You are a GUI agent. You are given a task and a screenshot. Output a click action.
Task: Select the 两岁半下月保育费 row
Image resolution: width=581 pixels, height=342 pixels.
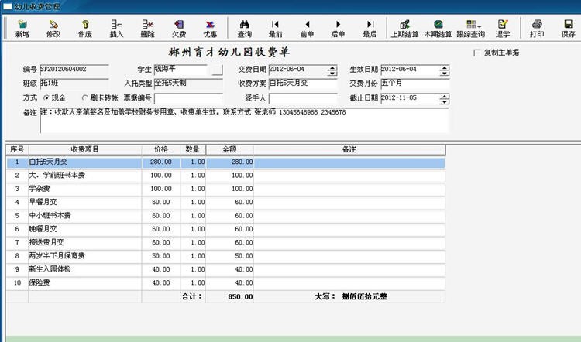point(225,256)
